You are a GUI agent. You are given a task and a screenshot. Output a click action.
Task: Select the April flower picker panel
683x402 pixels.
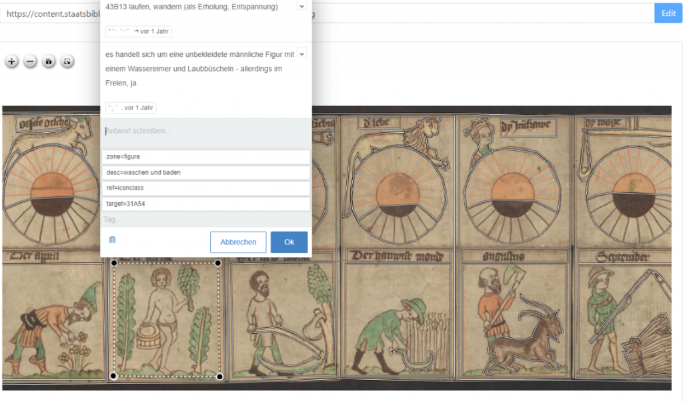click(x=53, y=321)
